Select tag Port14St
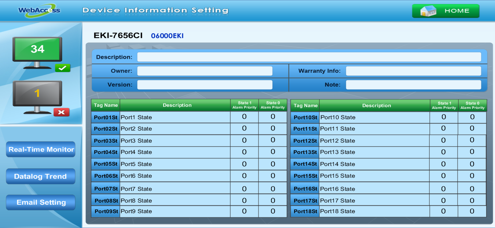 (305, 164)
